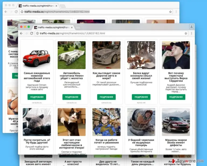Open headline У бедной черепахи не выдержал панцирь
This screenshot has height=166, width=207.
click(141, 143)
